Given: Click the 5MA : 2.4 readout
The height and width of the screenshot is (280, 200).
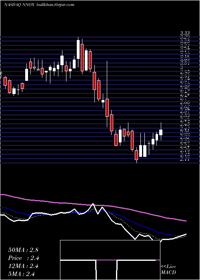Looking at the screenshot, I should 21,274.
